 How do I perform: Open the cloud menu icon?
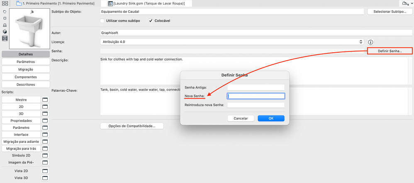pyautogui.click(x=407, y=3)
